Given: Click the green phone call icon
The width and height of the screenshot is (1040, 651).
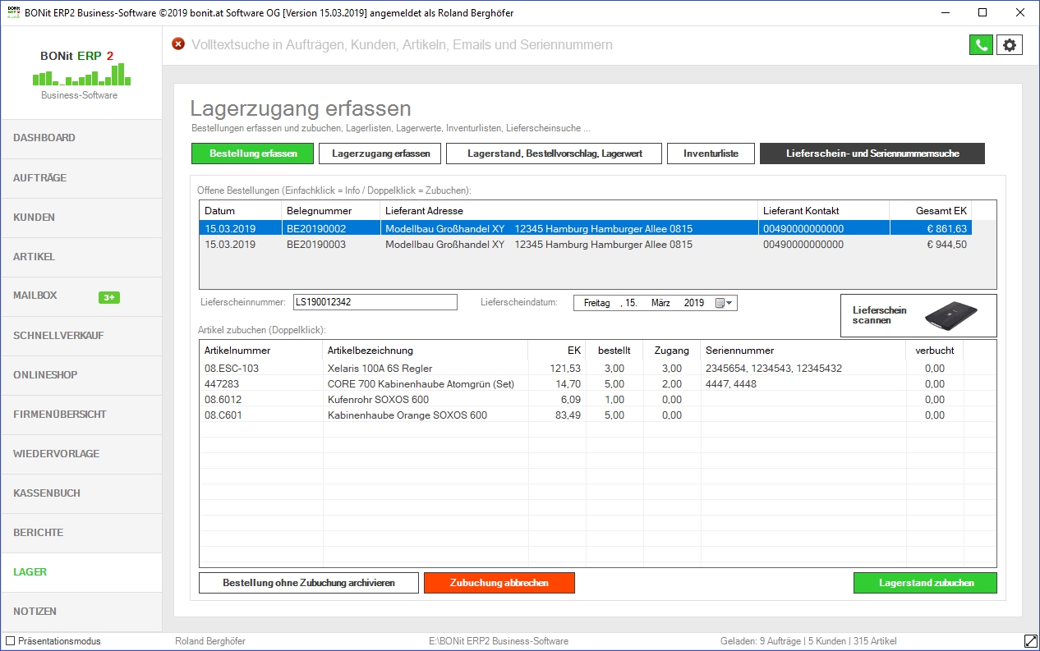Looking at the screenshot, I should click(981, 45).
